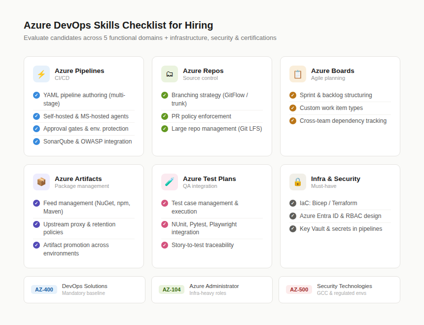
Task: Click the 'Azure Repos' card title
Action: pos(203,71)
